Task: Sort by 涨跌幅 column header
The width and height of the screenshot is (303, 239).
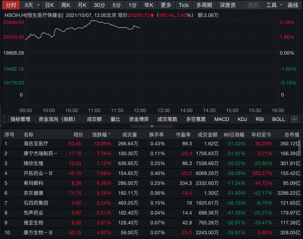Action: click(101, 134)
